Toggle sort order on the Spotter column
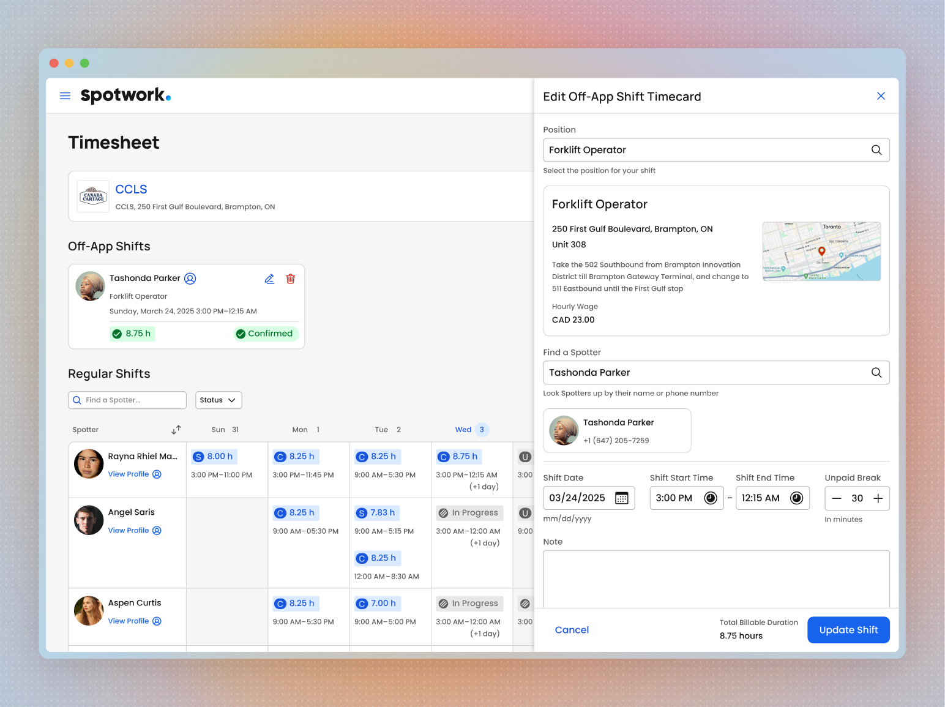Image resolution: width=945 pixels, height=707 pixels. 176,429
